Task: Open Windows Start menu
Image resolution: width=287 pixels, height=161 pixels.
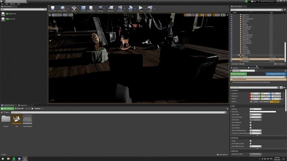Action: 3,159
